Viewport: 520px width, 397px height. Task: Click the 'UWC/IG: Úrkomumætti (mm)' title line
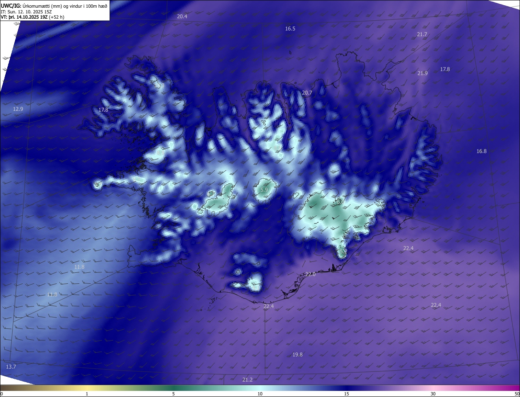54,5
